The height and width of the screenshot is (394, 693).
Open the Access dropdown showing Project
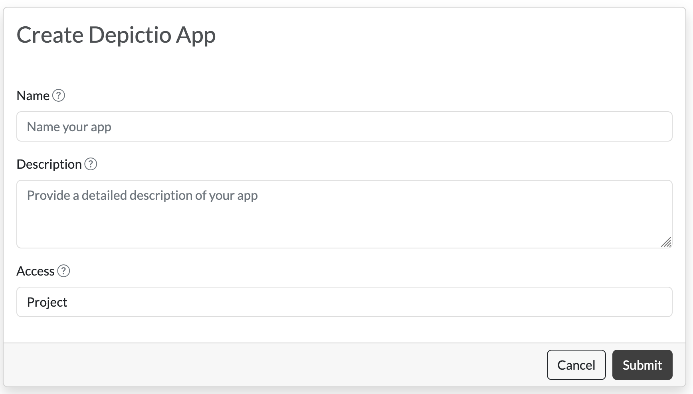pos(344,302)
